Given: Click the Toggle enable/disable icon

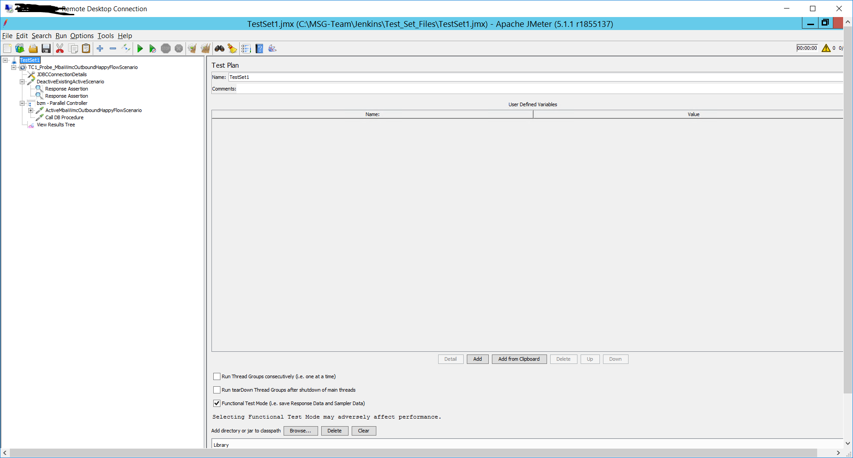Looking at the screenshot, I should click(x=126, y=48).
